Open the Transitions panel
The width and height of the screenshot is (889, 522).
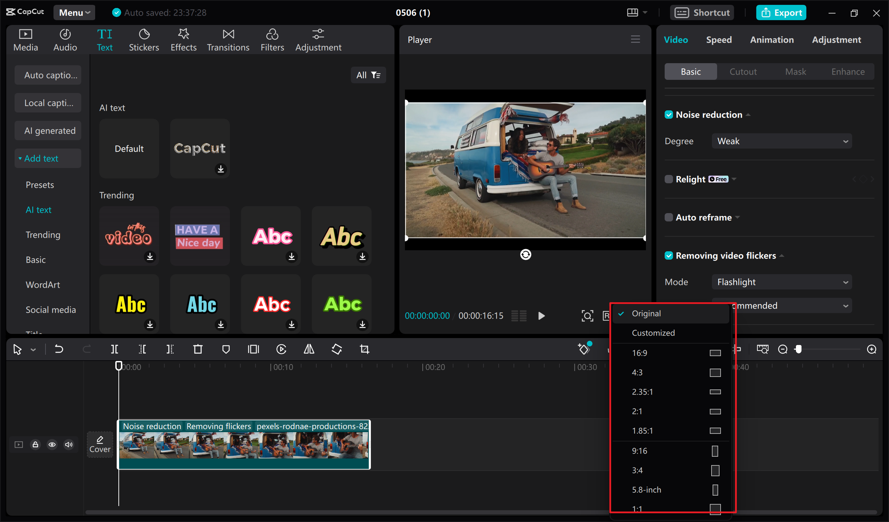pos(228,39)
